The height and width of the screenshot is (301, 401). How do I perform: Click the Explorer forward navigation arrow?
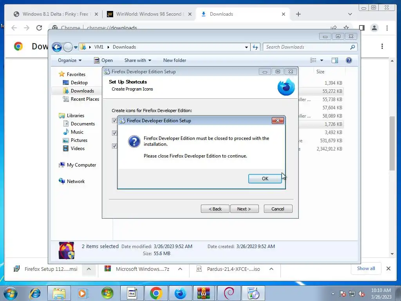68,47
